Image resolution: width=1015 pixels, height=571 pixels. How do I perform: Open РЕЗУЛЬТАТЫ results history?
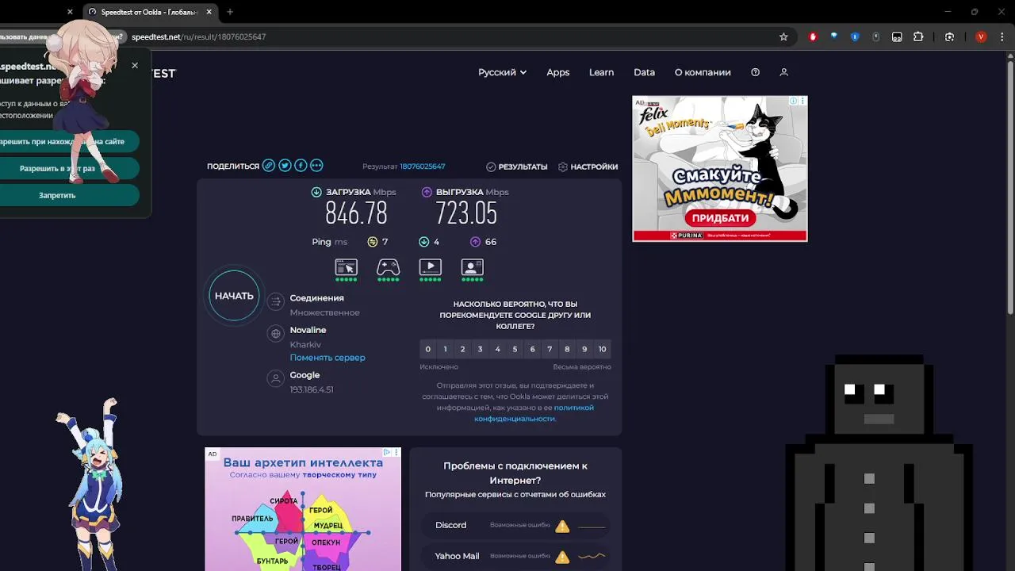pos(517,167)
